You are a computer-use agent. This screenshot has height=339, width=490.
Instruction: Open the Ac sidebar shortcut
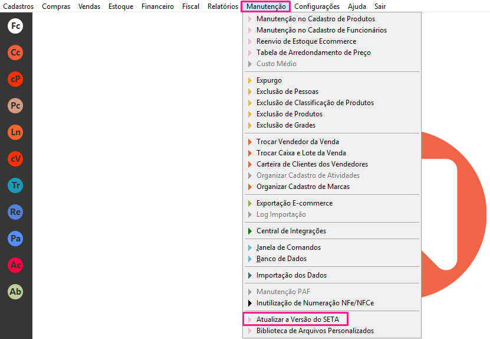point(15,265)
